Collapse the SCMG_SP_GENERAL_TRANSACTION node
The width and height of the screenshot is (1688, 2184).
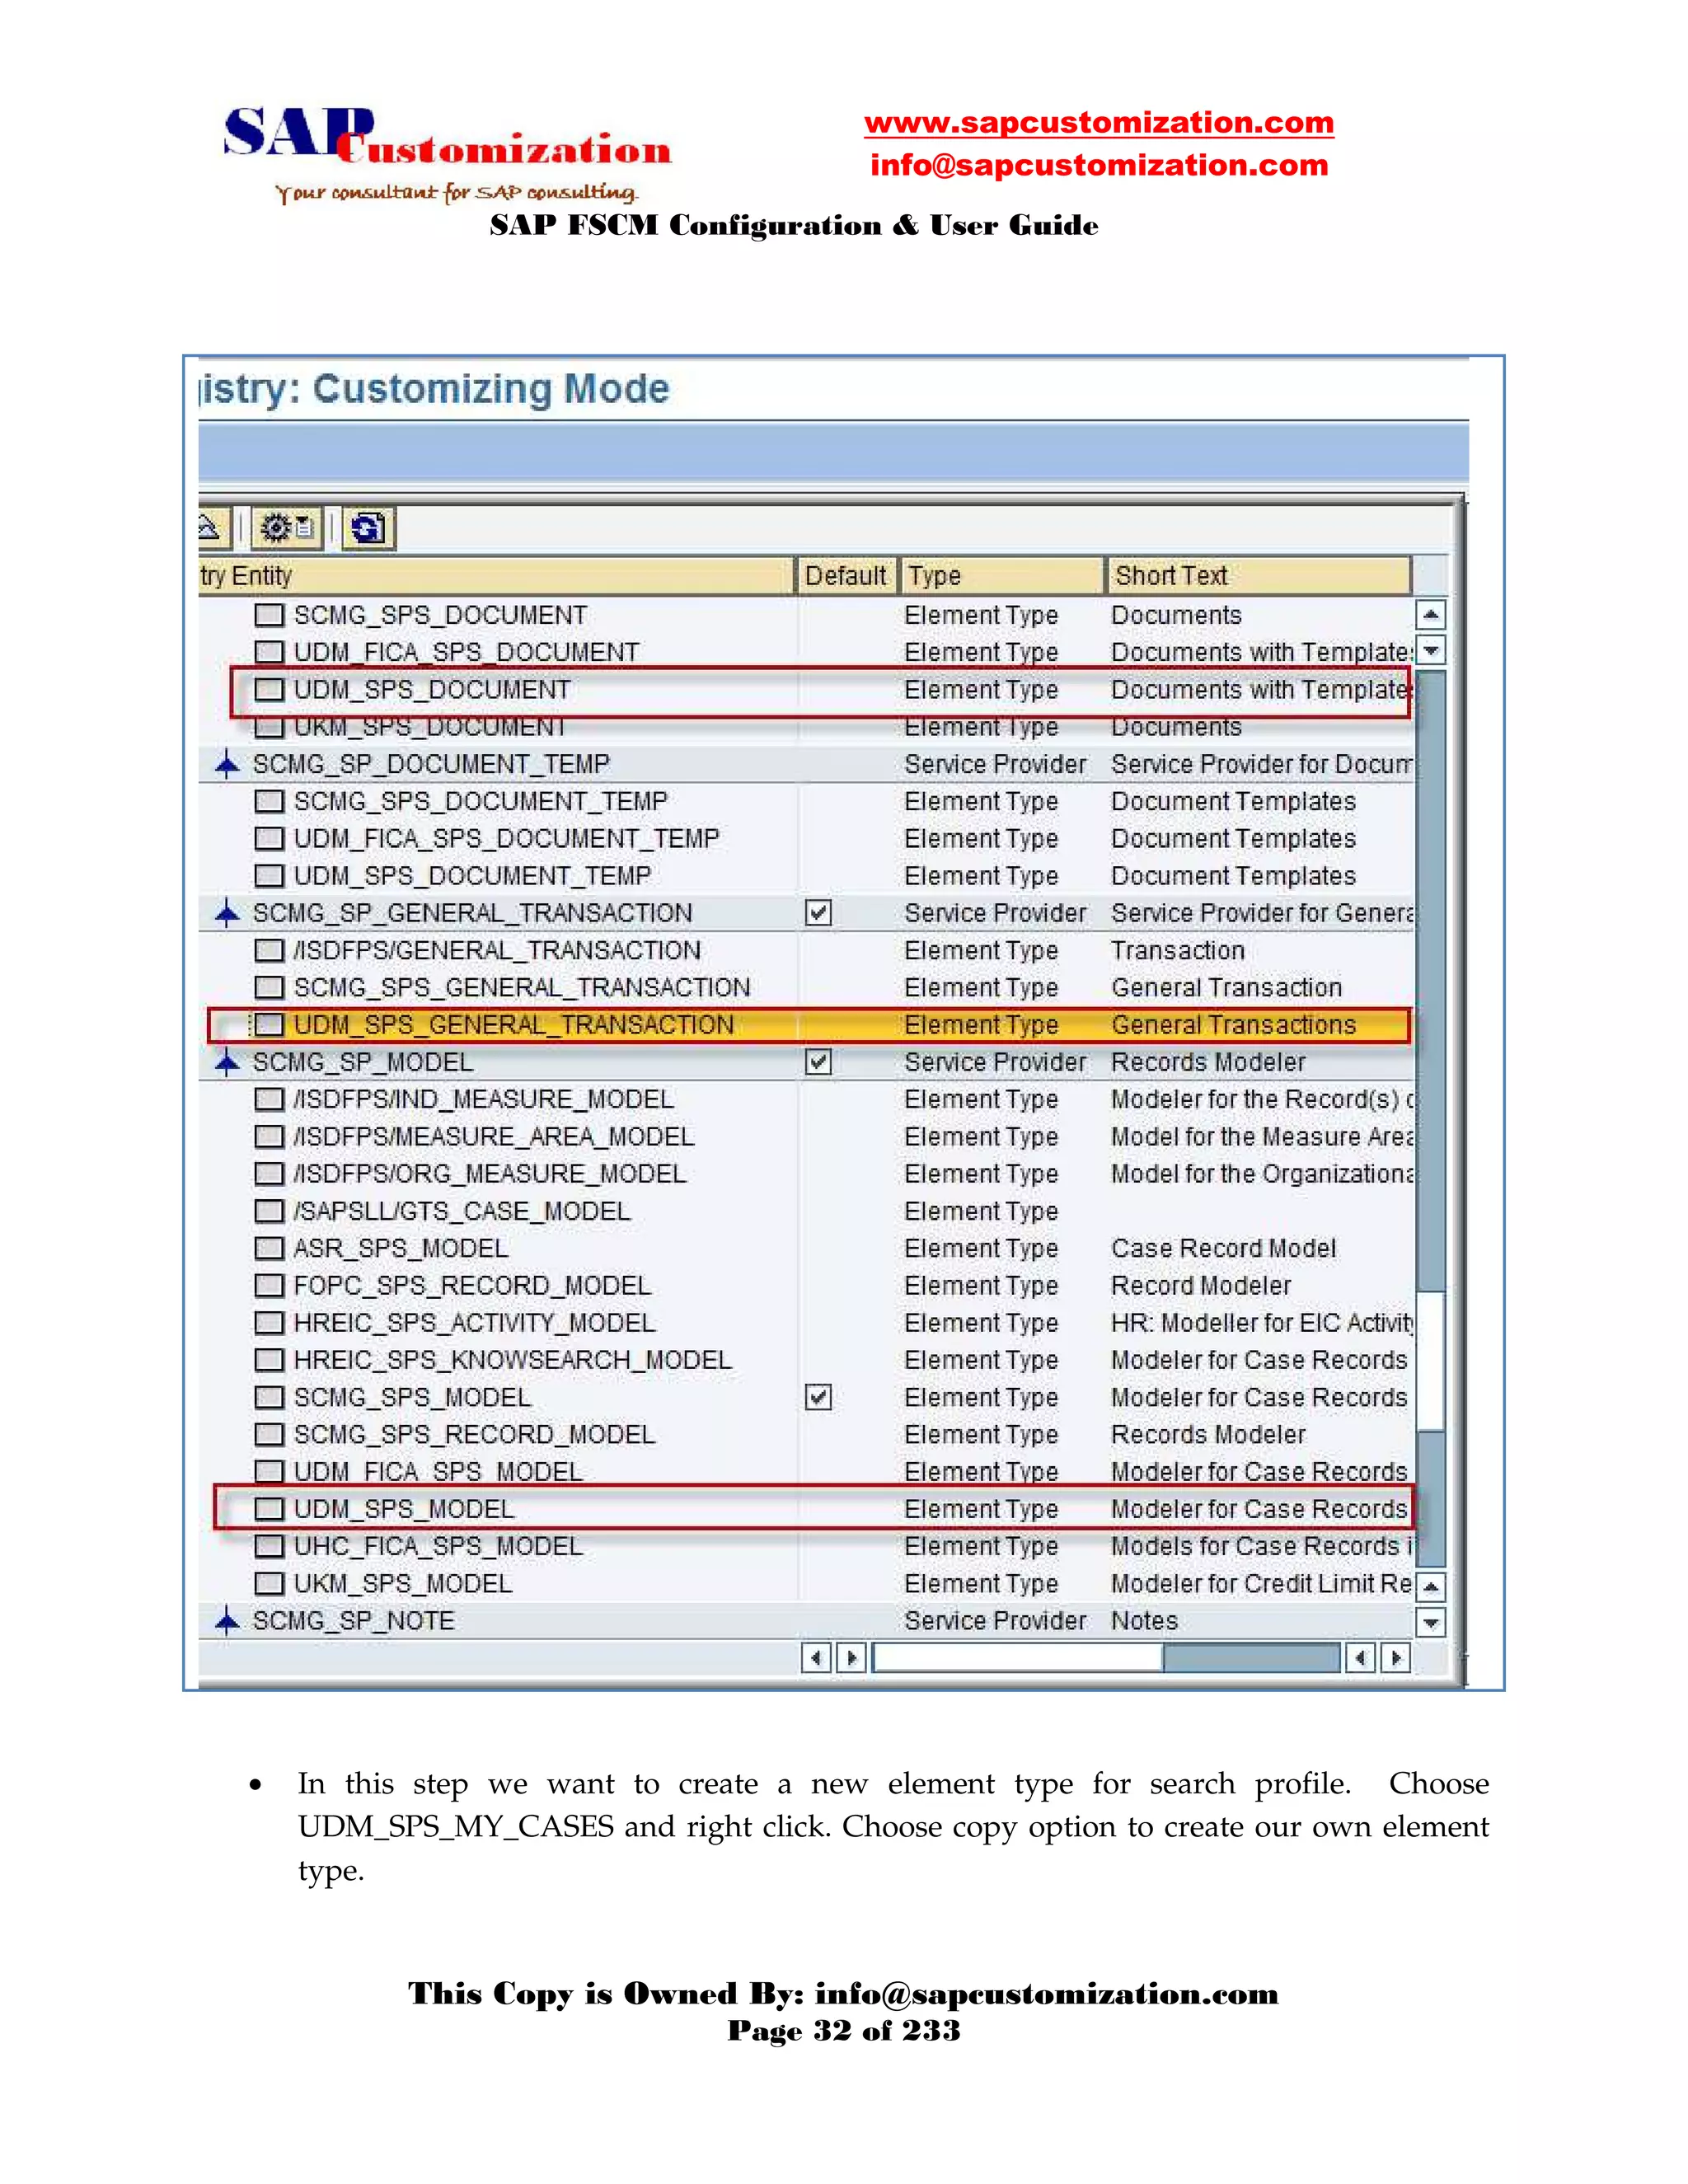[x=228, y=913]
